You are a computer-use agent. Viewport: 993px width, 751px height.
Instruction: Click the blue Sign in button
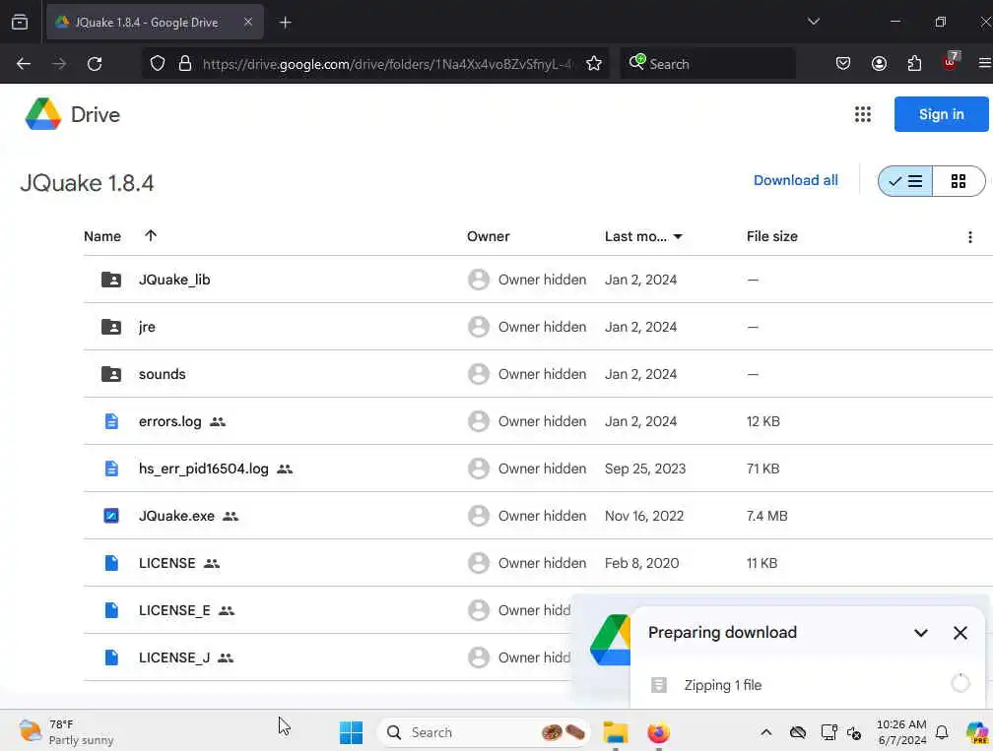tap(941, 114)
